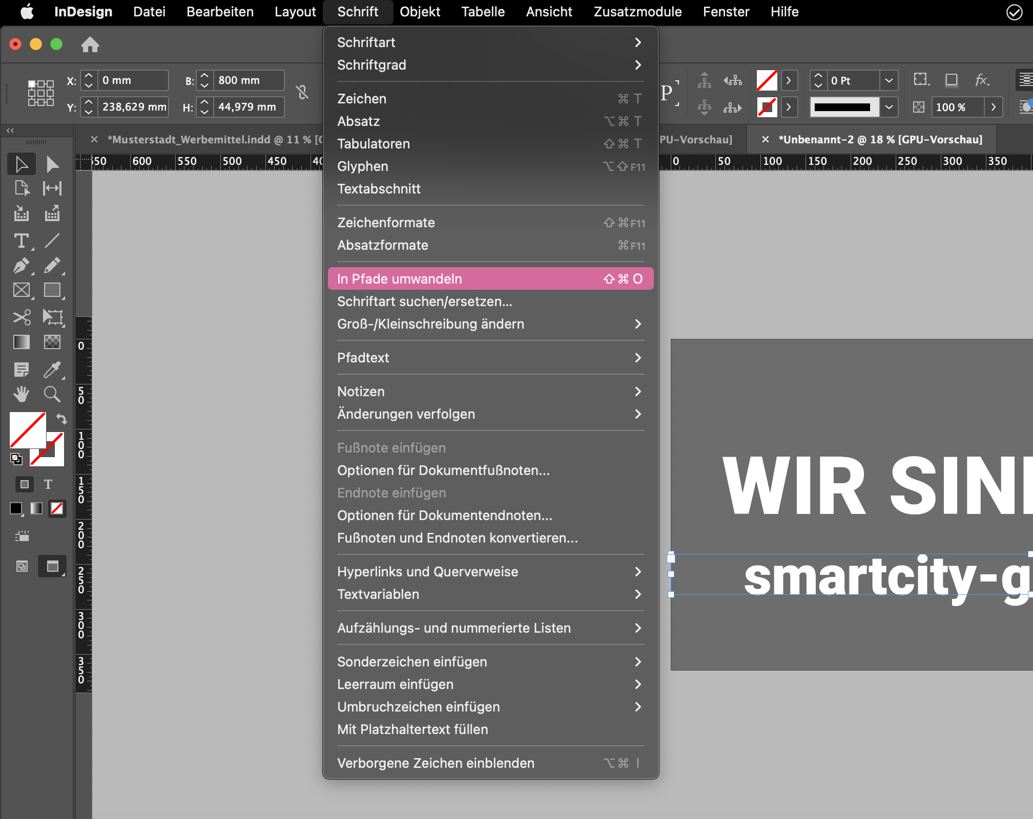Image resolution: width=1033 pixels, height=819 pixels.
Task: Select the Note tool
Action: click(22, 369)
